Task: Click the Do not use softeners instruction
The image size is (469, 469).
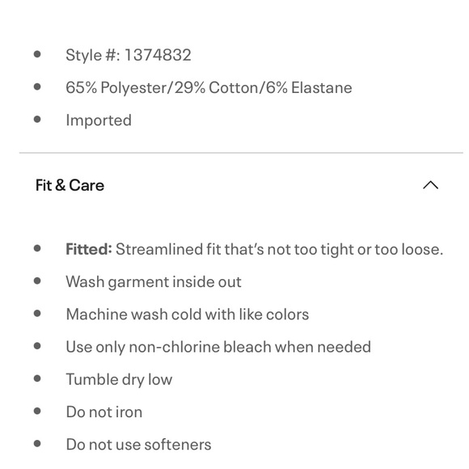Action: (x=138, y=445)
